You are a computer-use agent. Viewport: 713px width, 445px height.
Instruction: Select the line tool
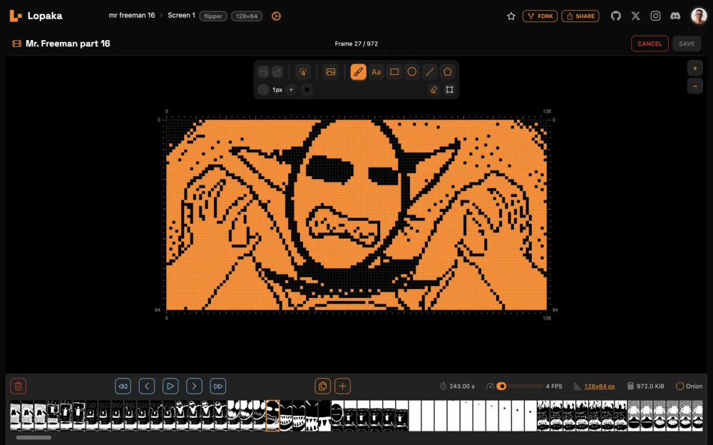(x=430, y=72)
